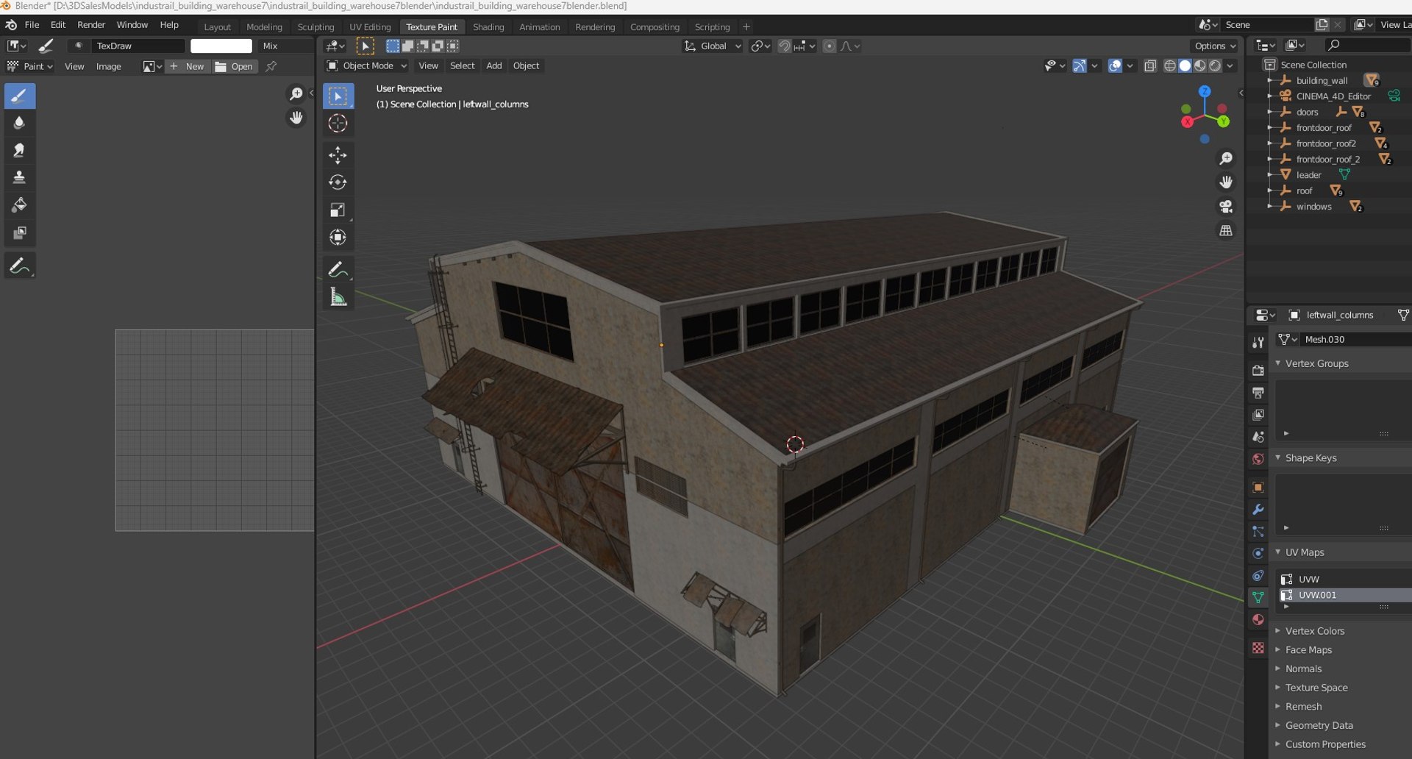Activate the Select Box tool in 3D viewport
1412x759 pixels.
338,96
